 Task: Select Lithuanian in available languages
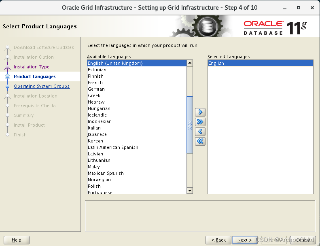point(137,160)
